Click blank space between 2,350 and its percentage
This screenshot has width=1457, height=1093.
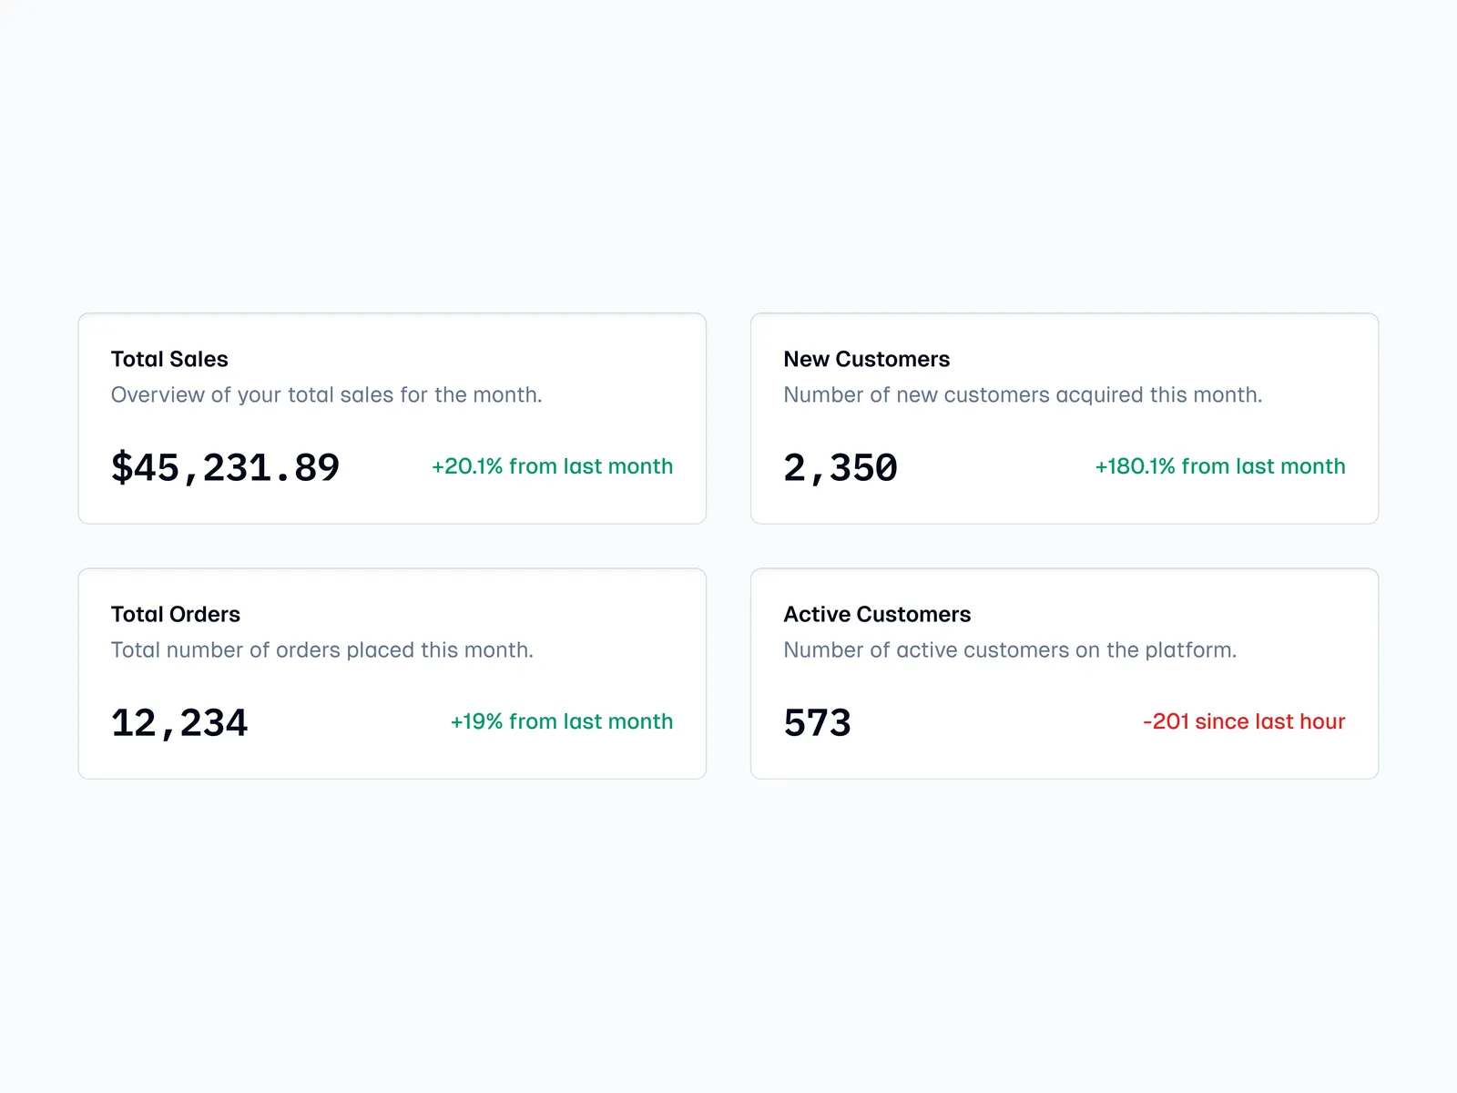(x=995, y=467)
